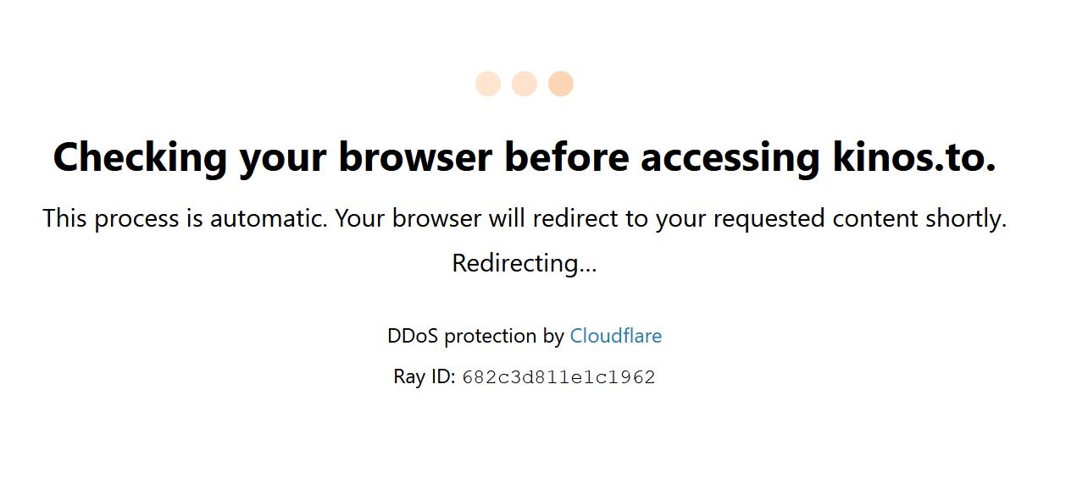Click "kinos.to" in the heading
Viewport: 1077px width, 494px height.
913,156
